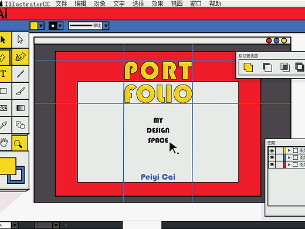Screen dimensions: 305x229
Task: Click the "FOLIO" yellow heading on artboard
Action: click(158, 93)
